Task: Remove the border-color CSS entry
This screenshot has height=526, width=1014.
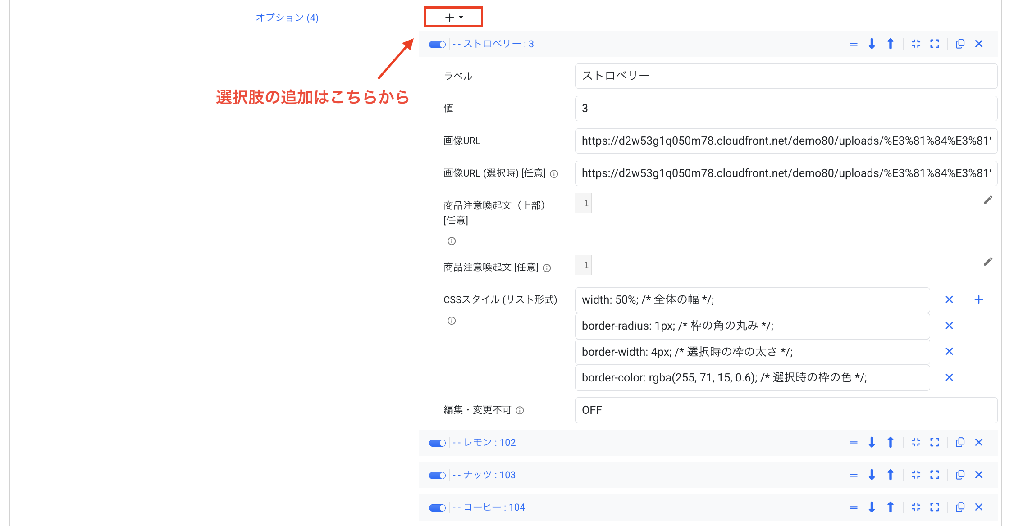Action: coord(949,377)
